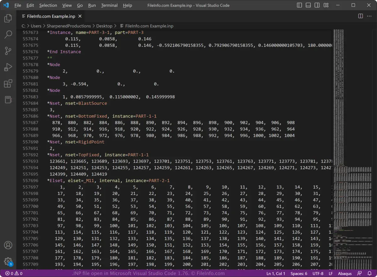
Task: Click TopFixed nset name text
Action: click(89, 155)
